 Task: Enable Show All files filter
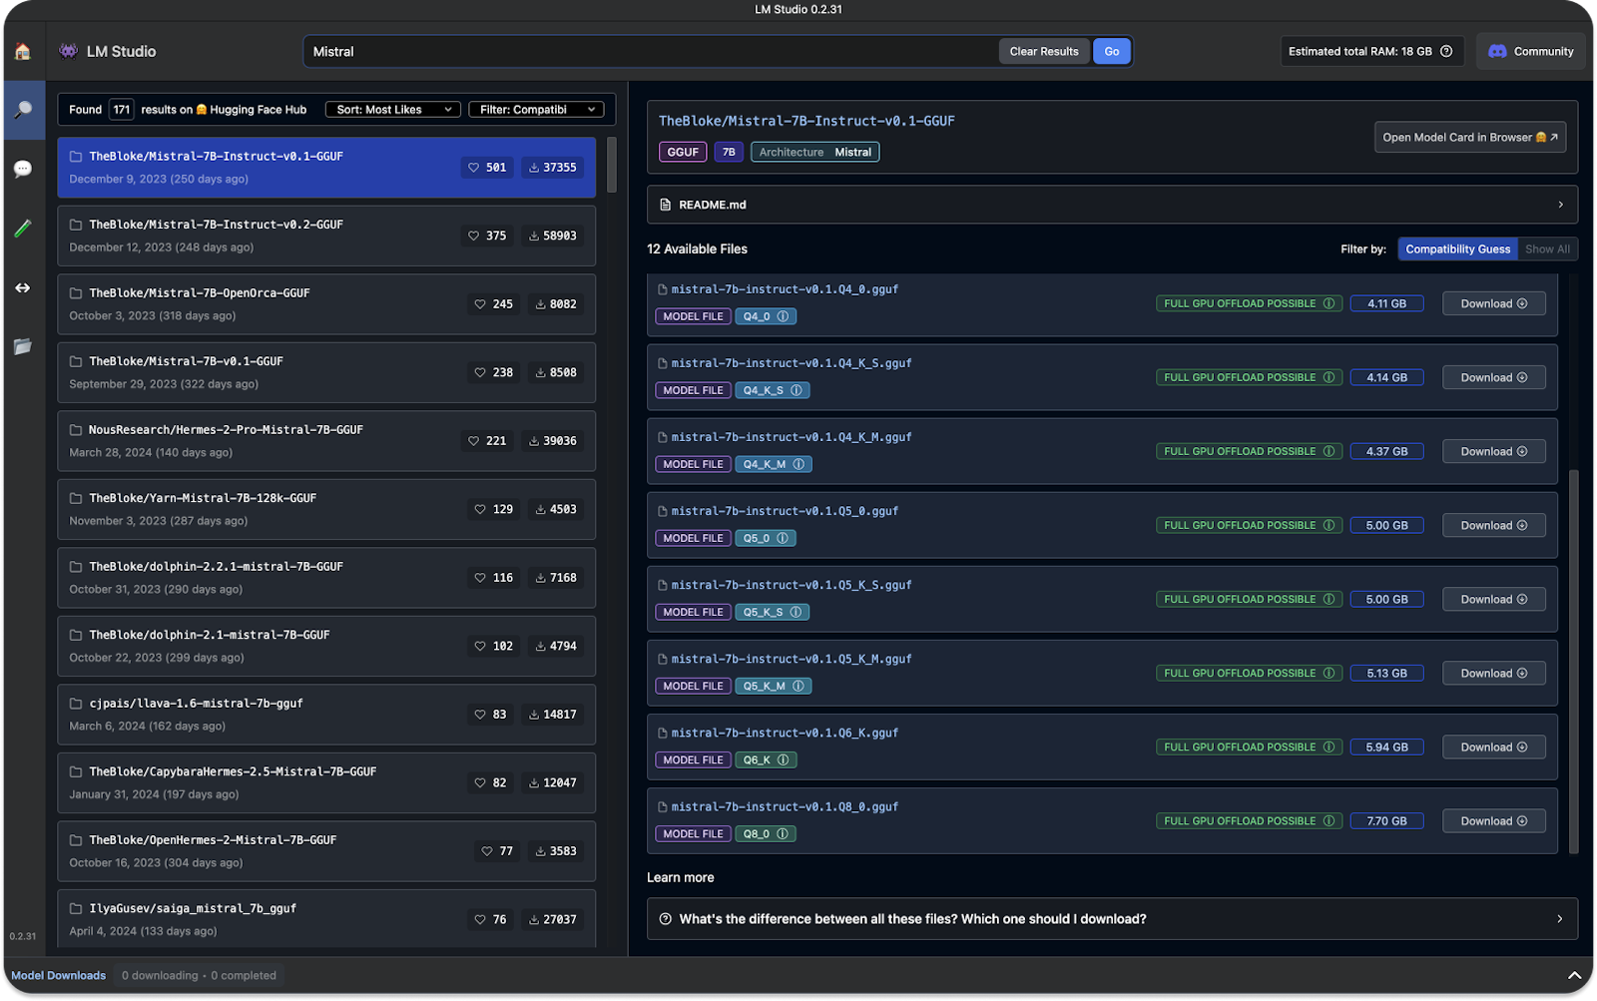[1547, 249]
